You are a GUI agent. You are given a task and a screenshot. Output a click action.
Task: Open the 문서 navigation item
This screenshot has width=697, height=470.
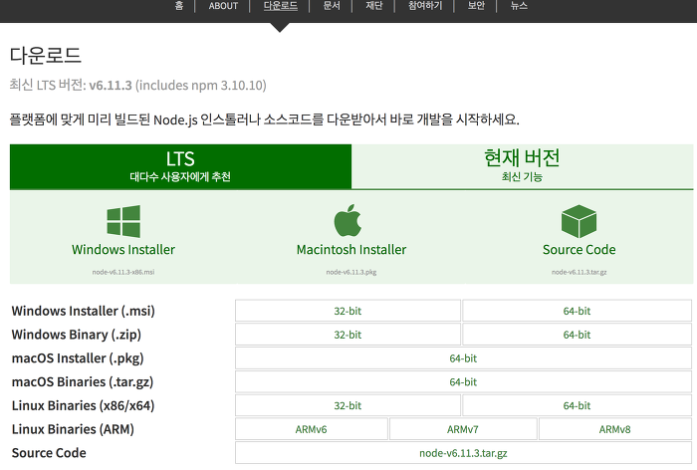click(x=332, y=6)
